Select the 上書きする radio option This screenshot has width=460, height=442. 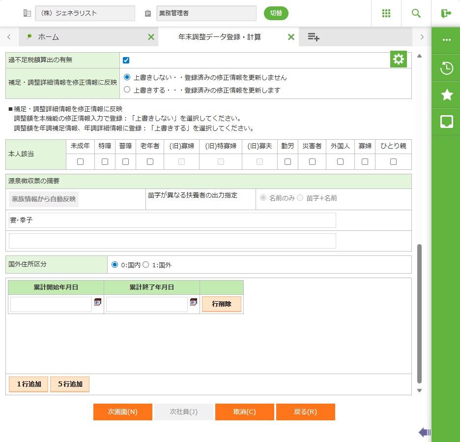coord(127,90)
